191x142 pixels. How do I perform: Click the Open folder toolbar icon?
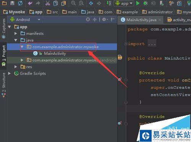(5, 3)
